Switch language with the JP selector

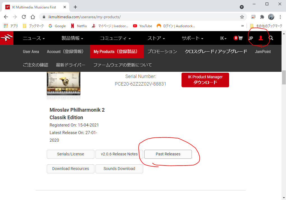pos(251,38)
